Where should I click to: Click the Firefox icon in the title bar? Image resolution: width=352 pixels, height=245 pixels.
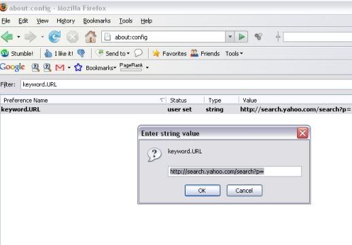click(x=3, y=7)
